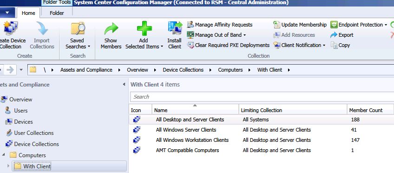The width and height of the screenshot is (394, 173).
Task: Expand the arrow after Device Collections breadcrumb
Action: (x=210, y=70)
